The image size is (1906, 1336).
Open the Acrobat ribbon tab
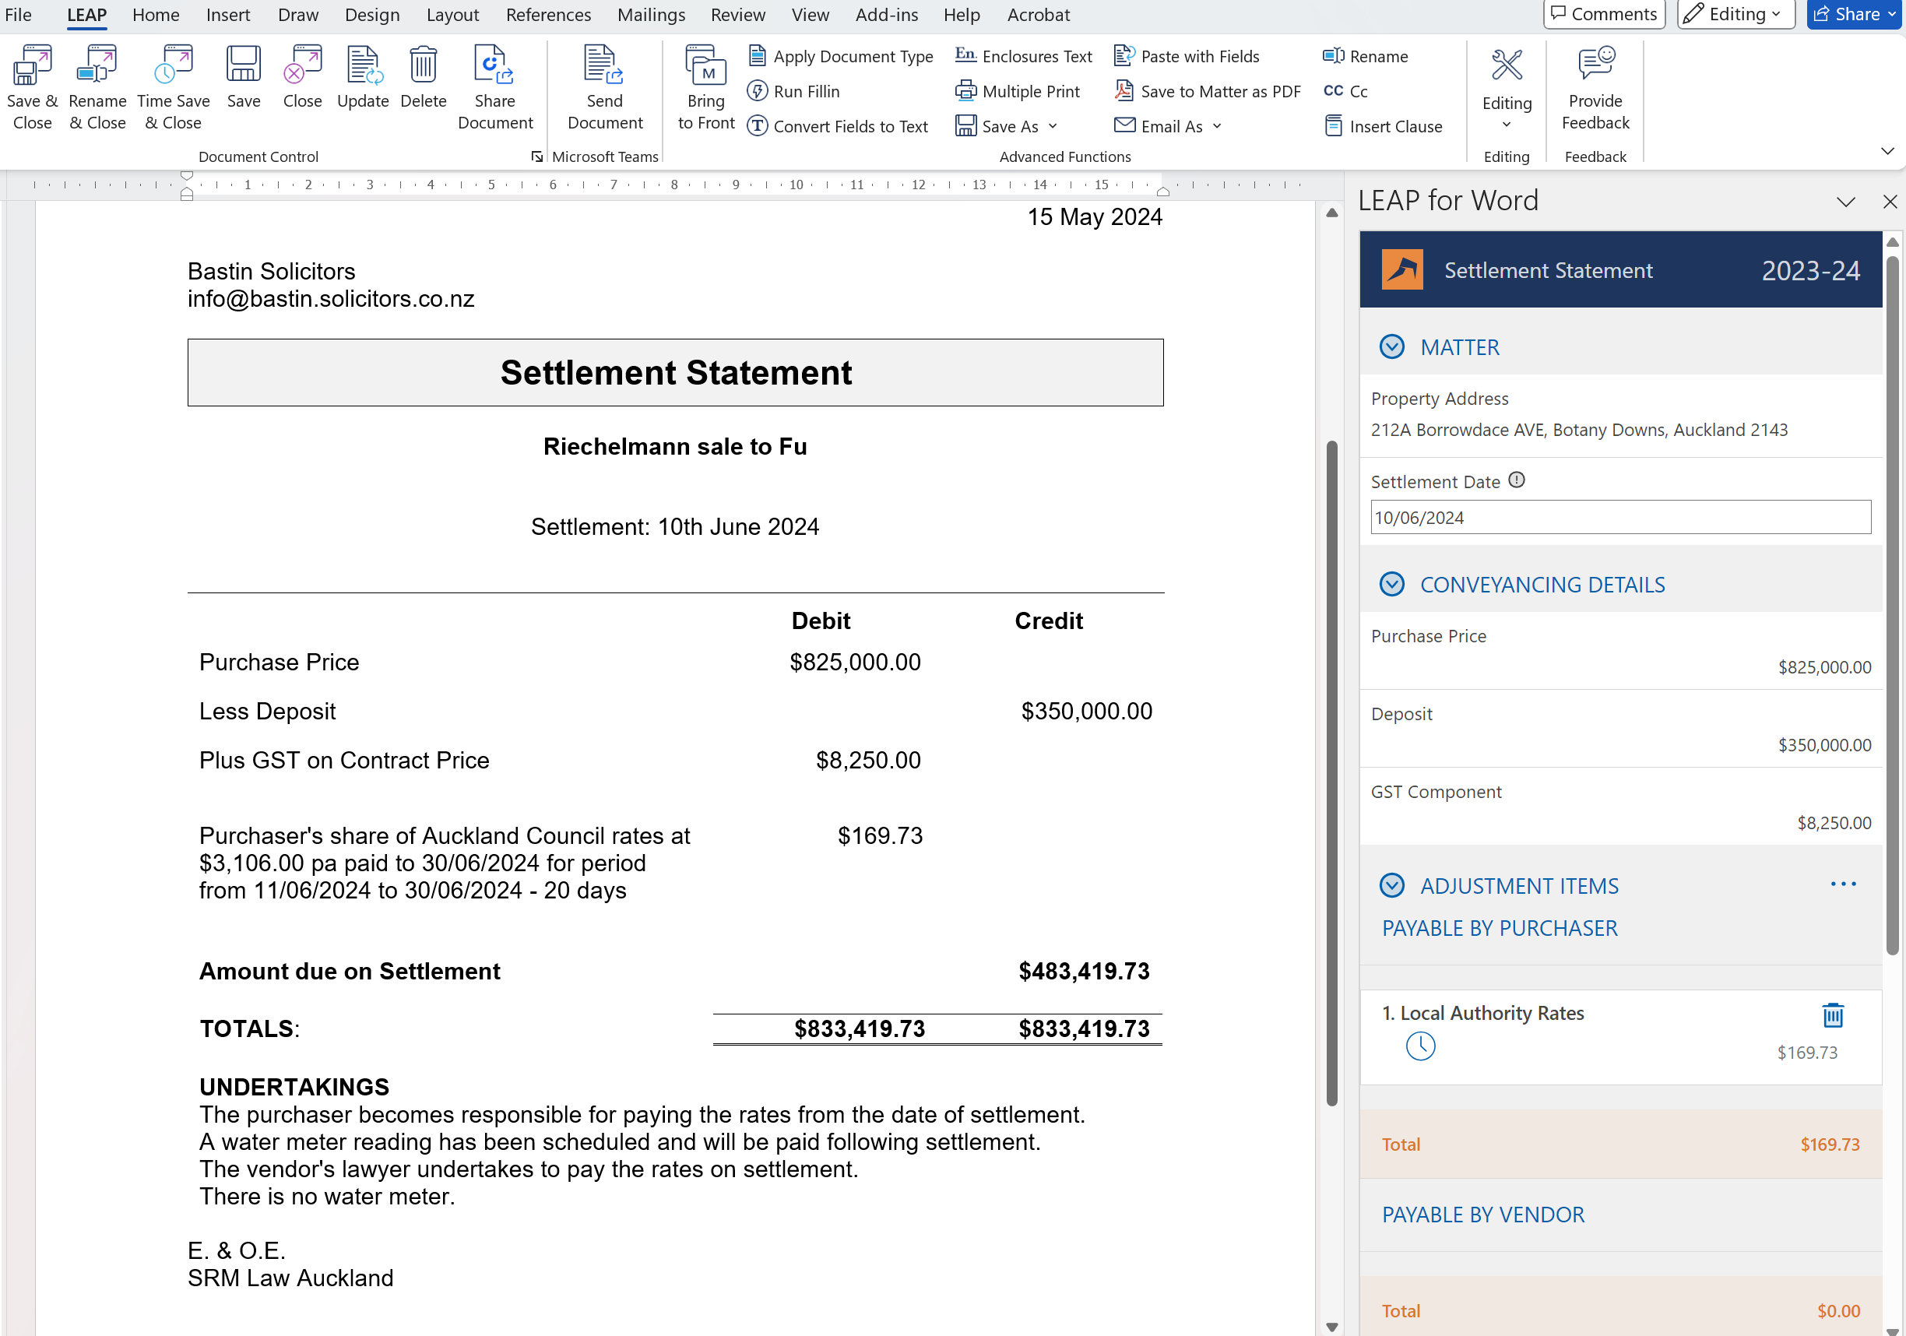click(x=1038, y=14)
